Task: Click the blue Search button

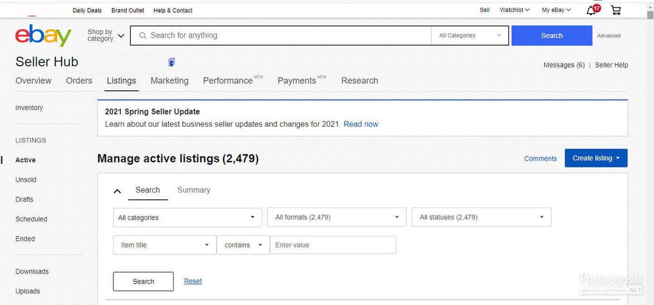Action: click(x=552, y=35)
